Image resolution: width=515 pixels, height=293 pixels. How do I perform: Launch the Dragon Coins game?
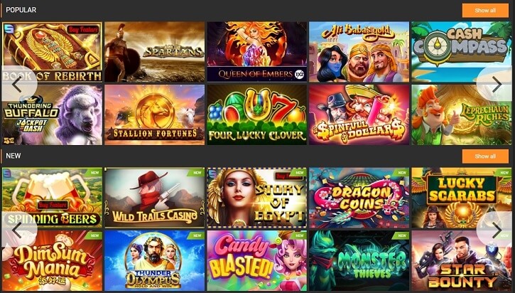(x=359, y=198)
